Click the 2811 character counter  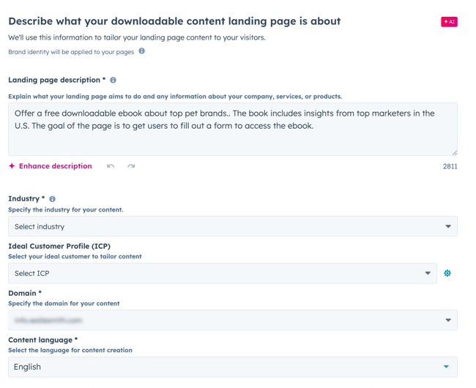point(450,166)
